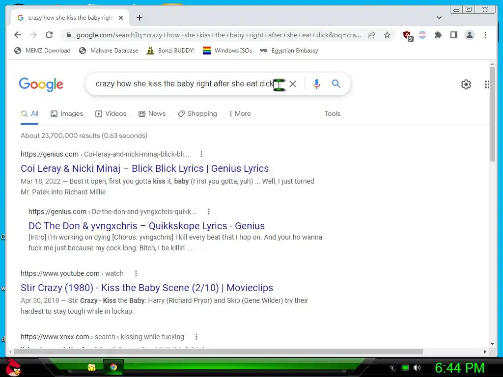Image resolution: width=503 pixels, height=377 pixels.
Task: Click the About 23,700,000 results text
Action: tap(84, 135)
